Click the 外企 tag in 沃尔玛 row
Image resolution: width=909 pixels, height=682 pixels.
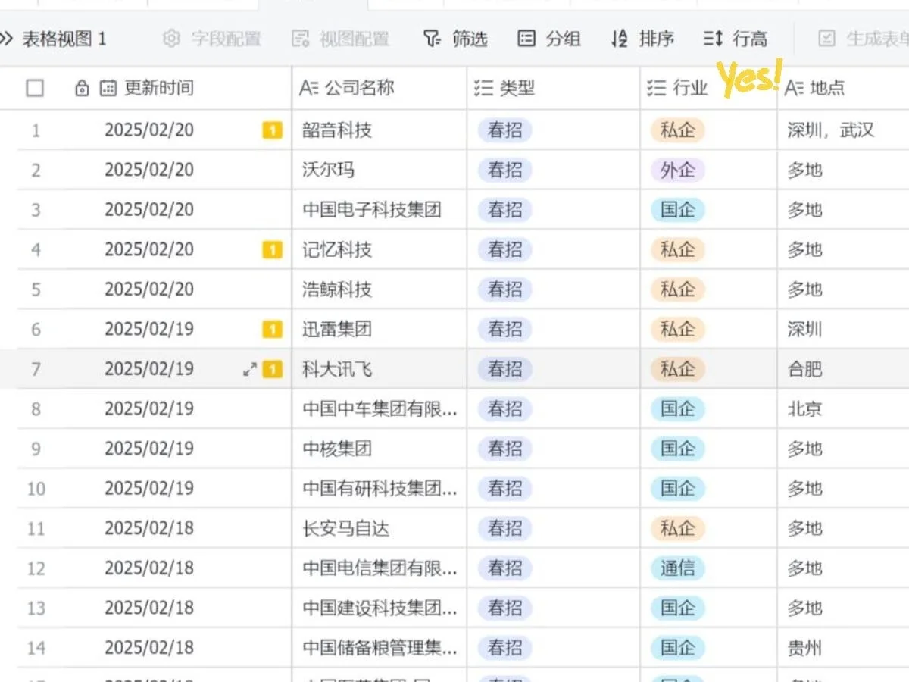(x=677, y=170)
